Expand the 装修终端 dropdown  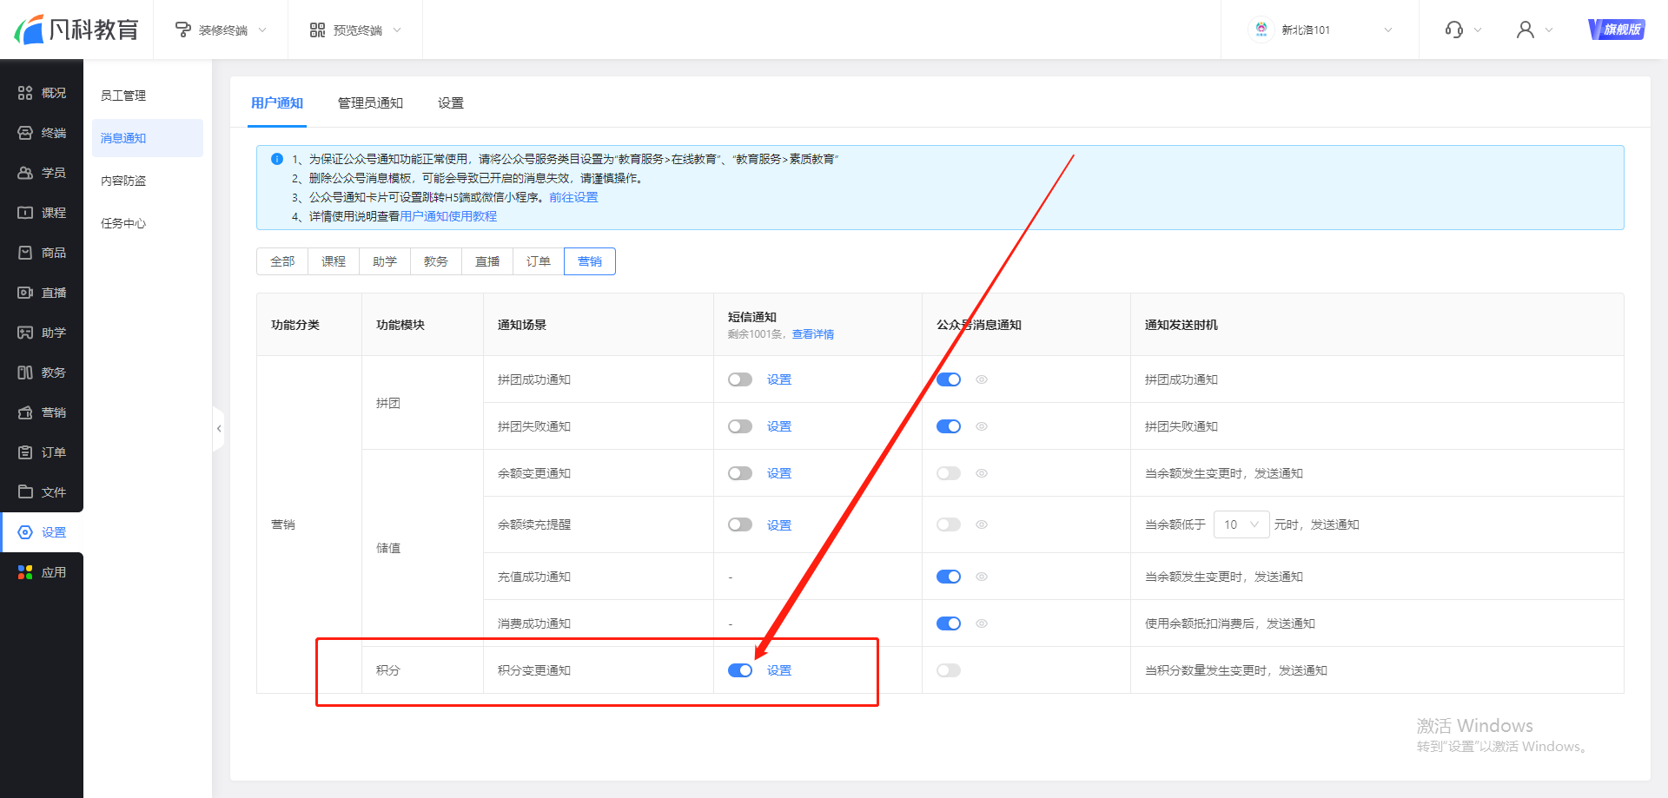(x=262, y=30)
